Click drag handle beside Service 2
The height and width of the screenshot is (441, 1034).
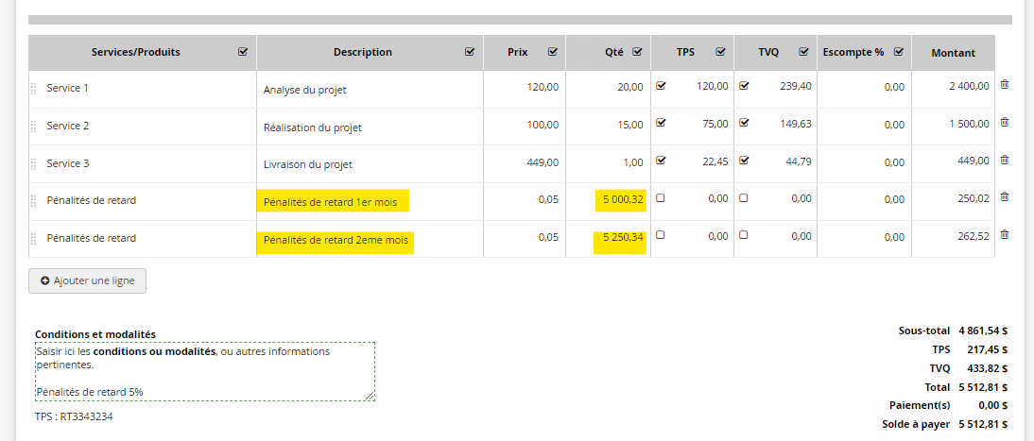tap(34, 126)
